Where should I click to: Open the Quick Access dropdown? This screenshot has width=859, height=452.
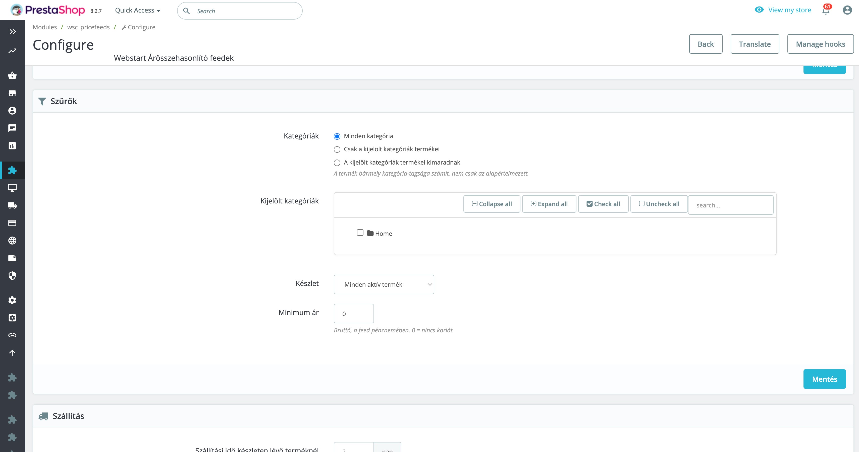coord(138,10)
